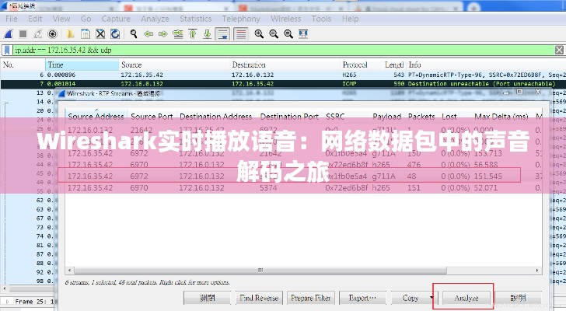Open the Statistics menu

[195, 19]
